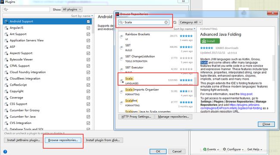This screenshot has height=155, width=280.
Task: Open HTTP Proxy Settings
Action: point(136,117)
